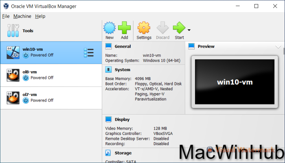The width and height of the screenshot is (285, 163).
Task: Click the '4096 MB' base memory value
Action: 142,78
